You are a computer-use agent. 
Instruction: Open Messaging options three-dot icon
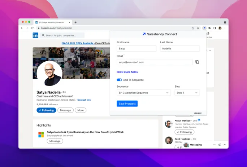(x=214, y=145)
